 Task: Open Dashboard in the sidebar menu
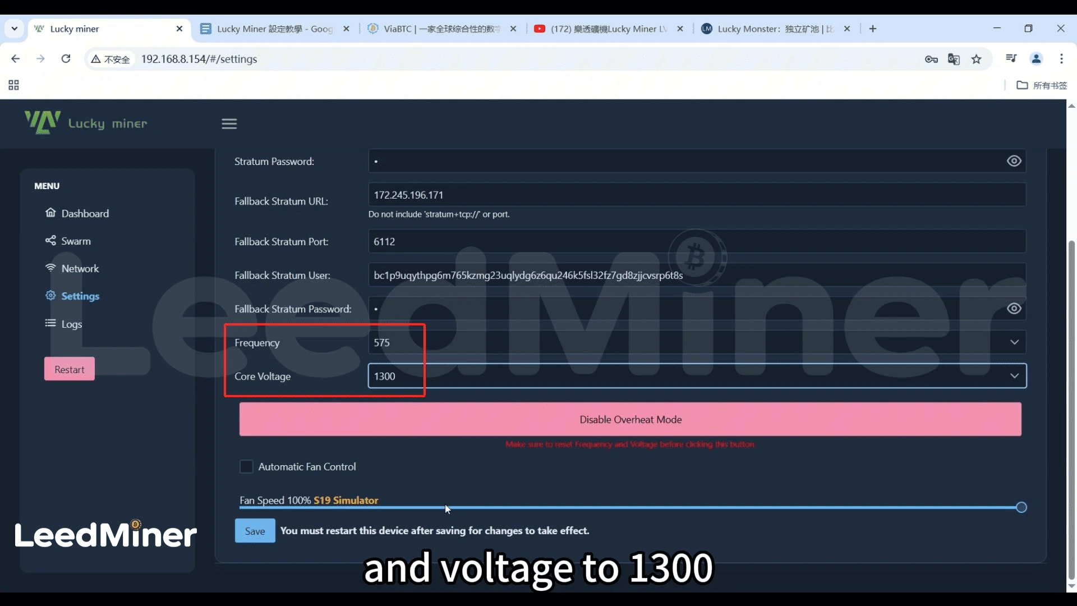coord(77,213)
